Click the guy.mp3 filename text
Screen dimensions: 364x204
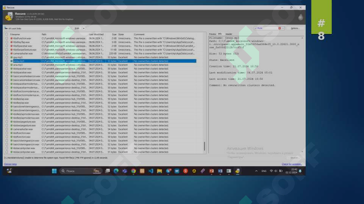[18, 57]
